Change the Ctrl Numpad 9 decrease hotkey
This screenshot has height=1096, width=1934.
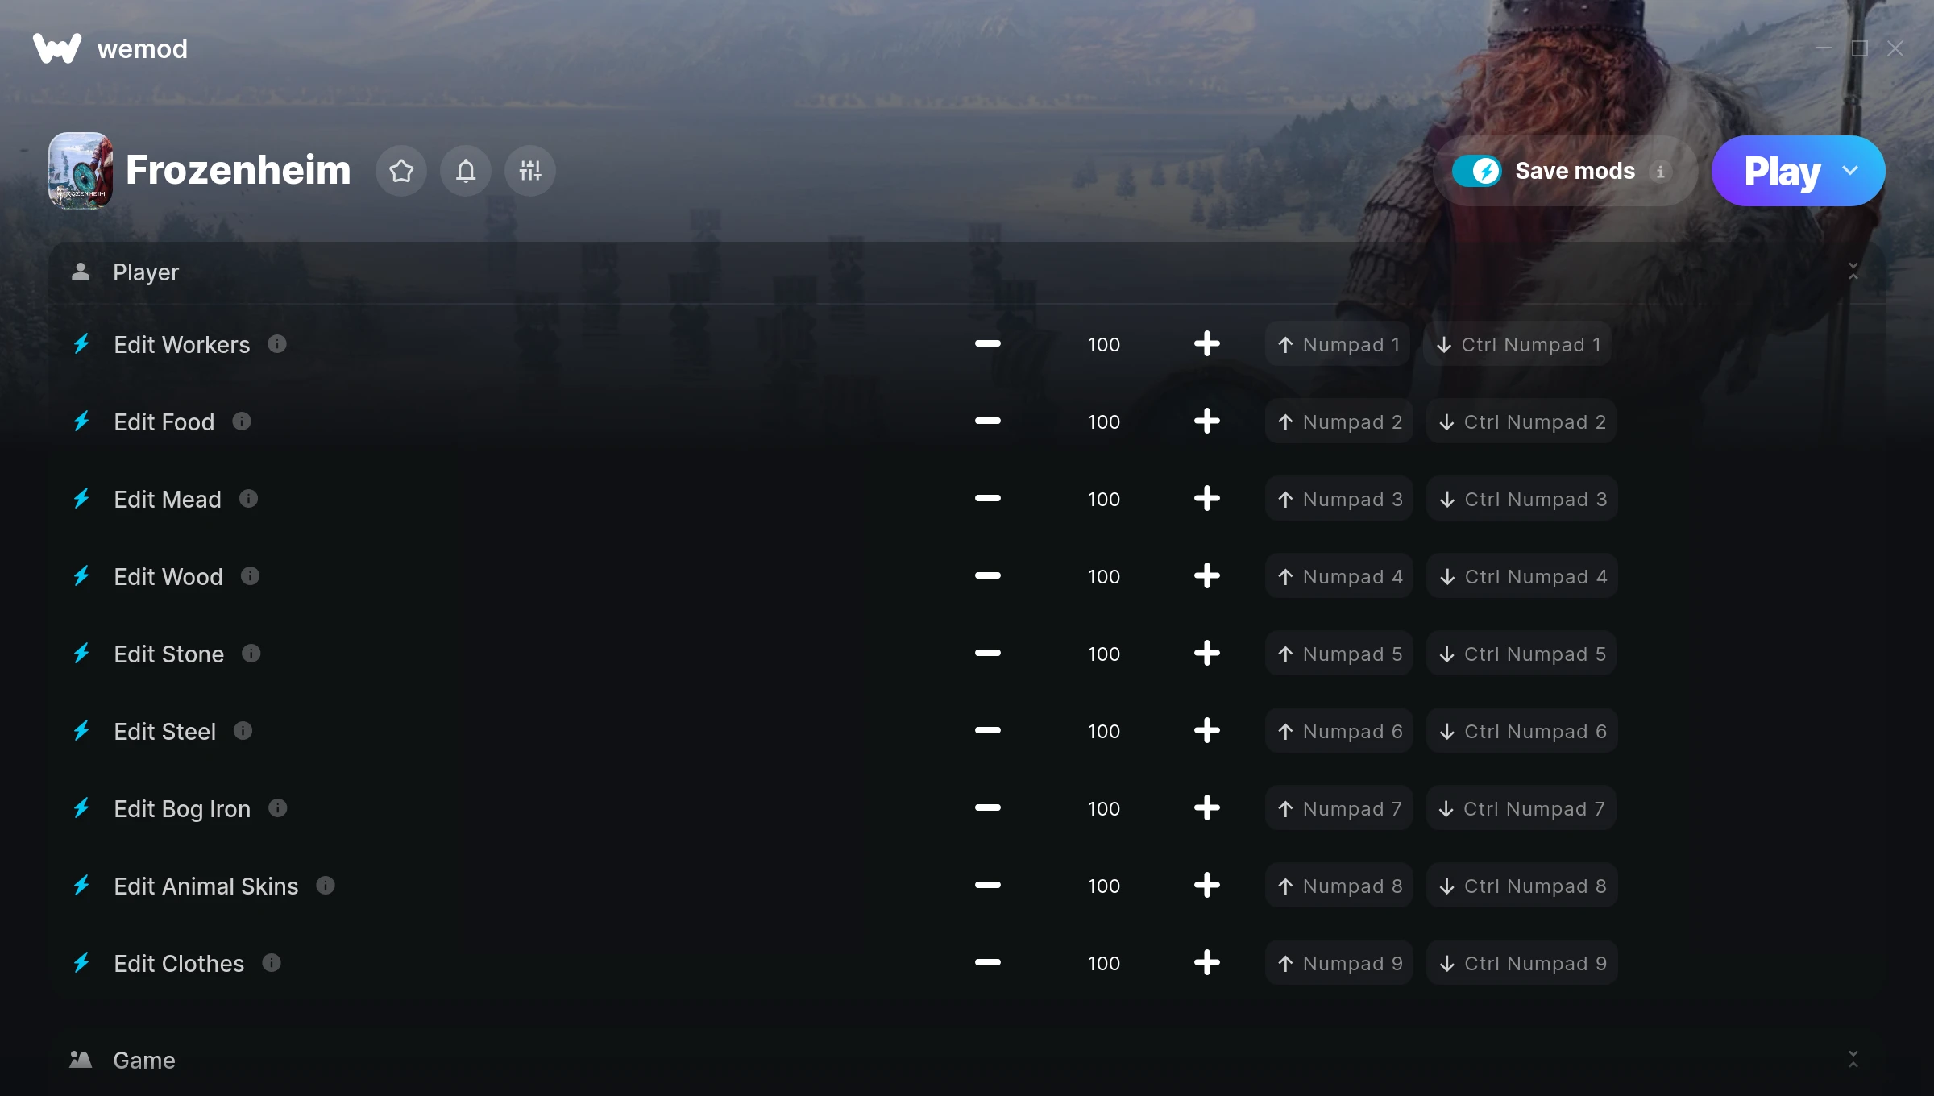[1522, 963]
